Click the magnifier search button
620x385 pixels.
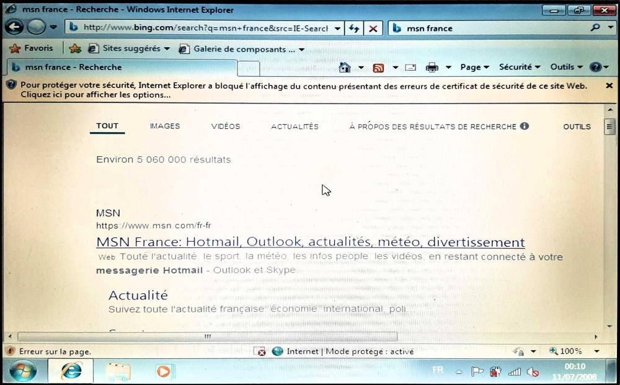[595, 27]
